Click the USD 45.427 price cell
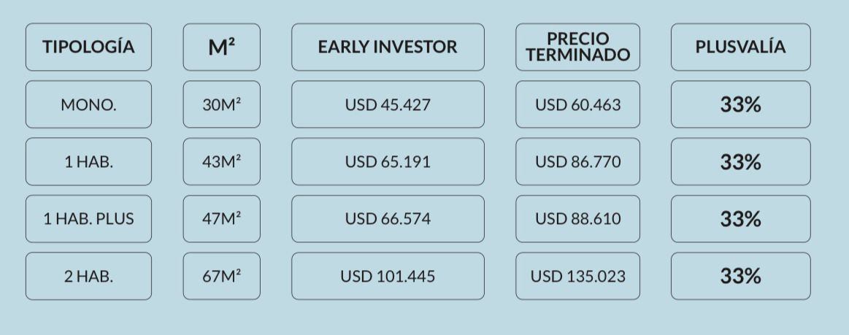The height and width of the screenshot is (335, 849). pos(388,104)
